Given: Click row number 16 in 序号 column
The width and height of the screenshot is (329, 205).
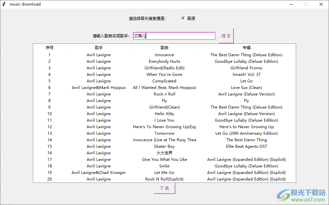Looking at the screenshot, I should [x=50, y=153].
